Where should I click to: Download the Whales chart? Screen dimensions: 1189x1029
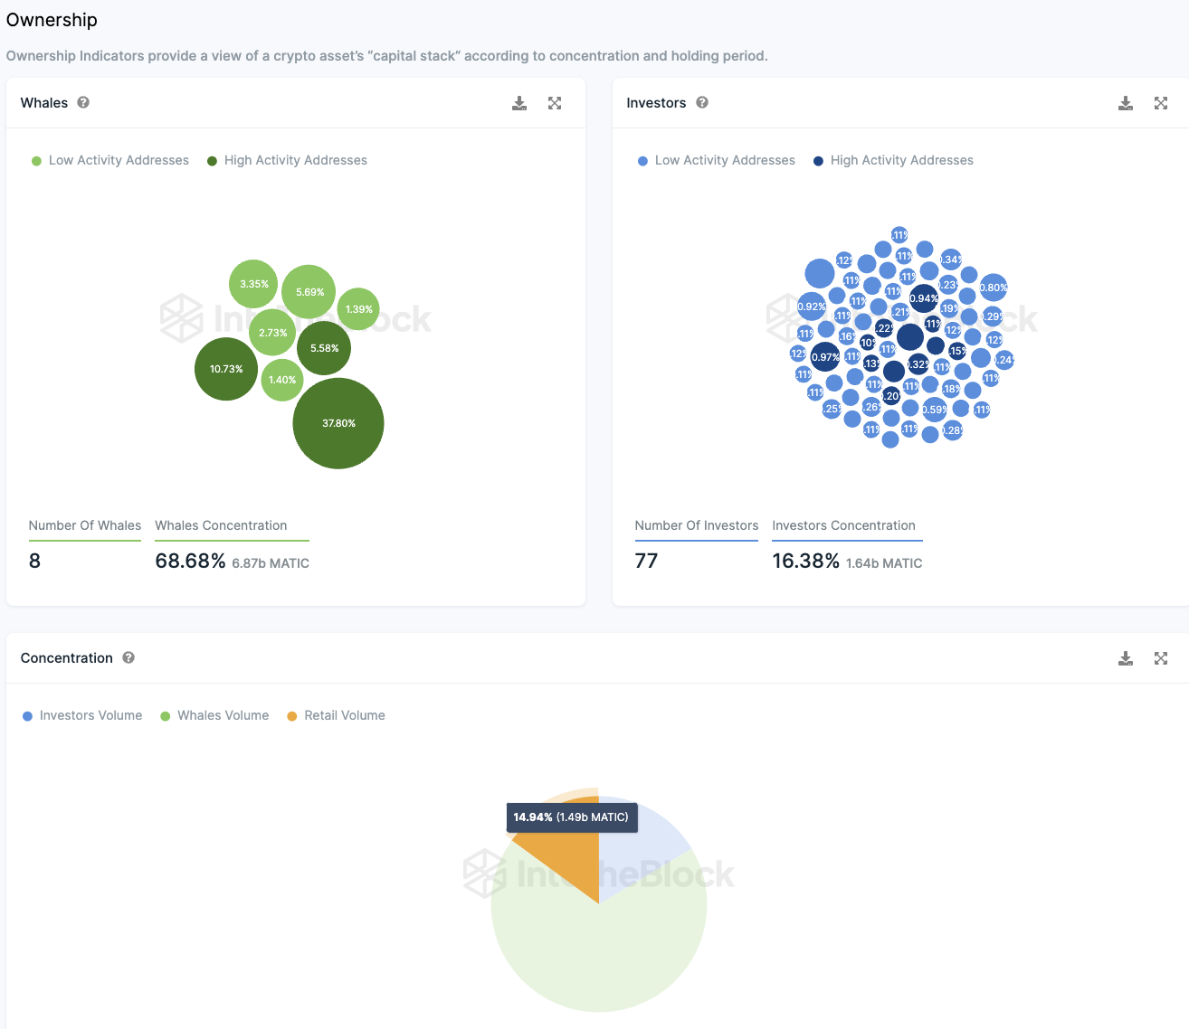click(519, 103)
